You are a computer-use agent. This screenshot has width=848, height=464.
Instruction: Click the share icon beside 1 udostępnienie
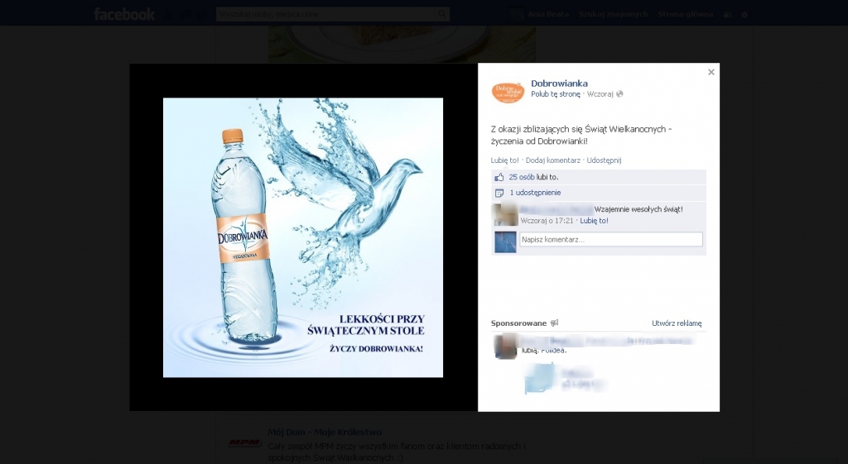[499, 193]
